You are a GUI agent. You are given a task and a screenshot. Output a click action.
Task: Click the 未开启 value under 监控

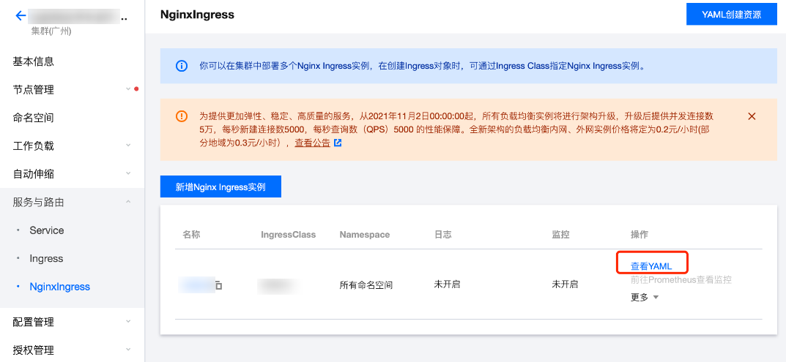(565, 284)
